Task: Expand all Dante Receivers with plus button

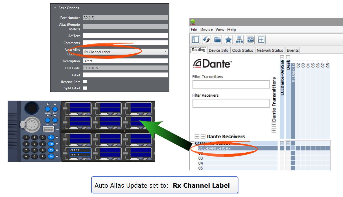Action: [197, 137]
